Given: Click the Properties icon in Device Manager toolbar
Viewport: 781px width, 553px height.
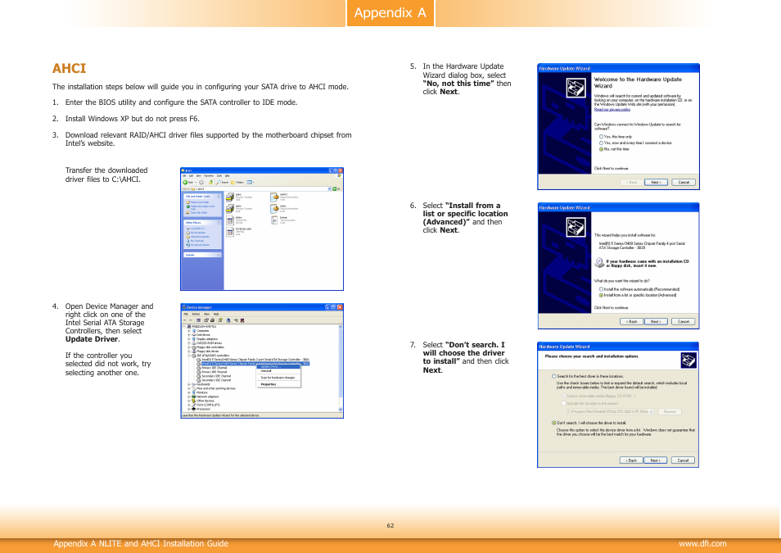Looking at the screenshot, I should (206, 320).
